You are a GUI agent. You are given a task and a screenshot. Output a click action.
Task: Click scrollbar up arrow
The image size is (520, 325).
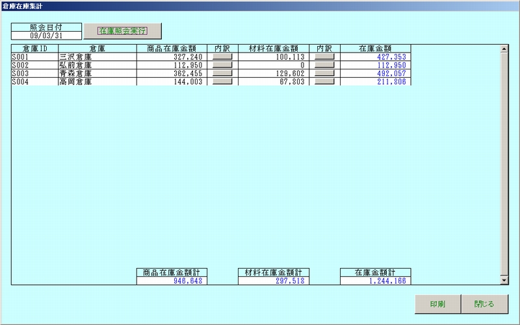coord(503,49)
